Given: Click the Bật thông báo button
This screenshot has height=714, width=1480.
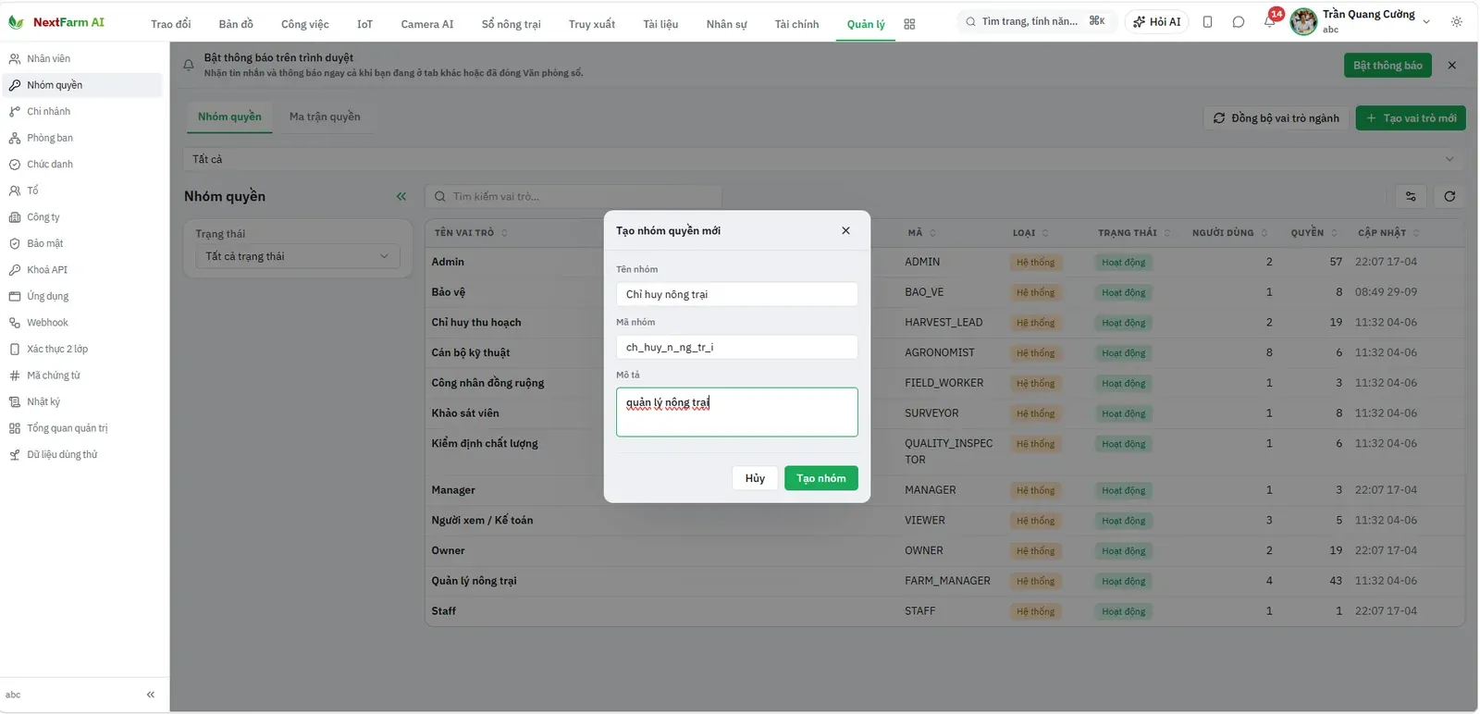Looking at the screenshot, I should 1387,66.
